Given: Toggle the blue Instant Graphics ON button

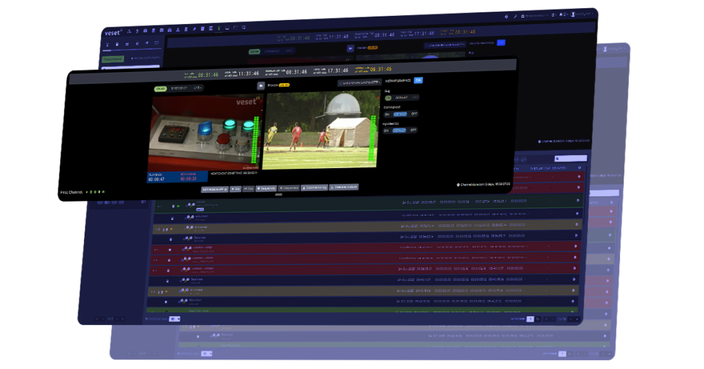Looking at the screenshot, I should [x=419, y=80].
